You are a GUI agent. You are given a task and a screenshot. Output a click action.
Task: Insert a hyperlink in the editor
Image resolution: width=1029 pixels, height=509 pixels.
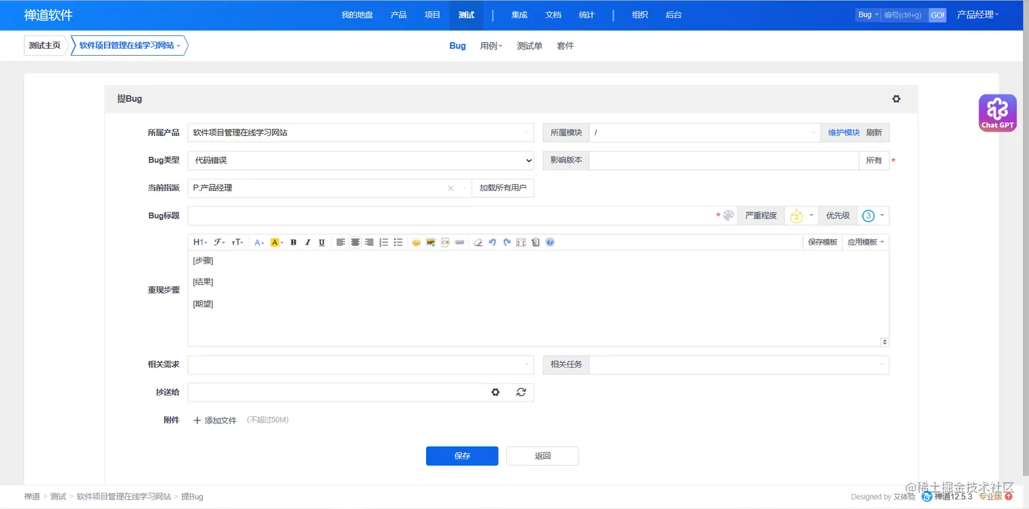[459, 242]
